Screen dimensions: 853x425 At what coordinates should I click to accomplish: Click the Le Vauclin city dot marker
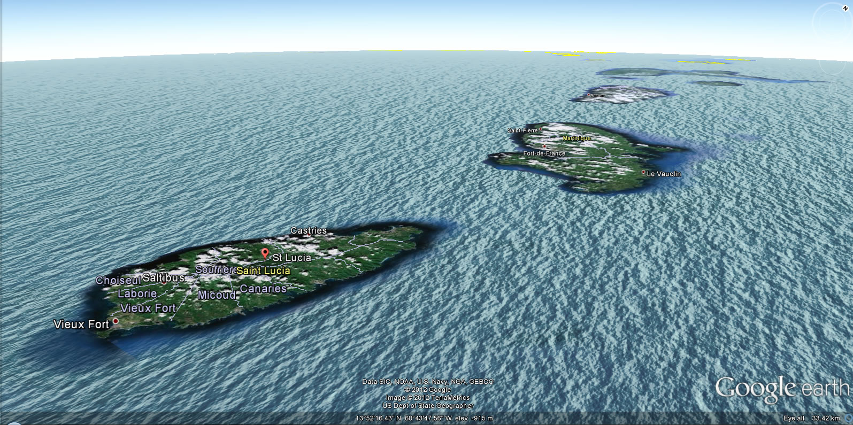(643, 172)
